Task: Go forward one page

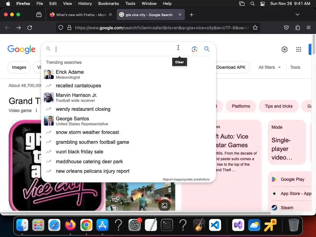Action: (19, 27)
